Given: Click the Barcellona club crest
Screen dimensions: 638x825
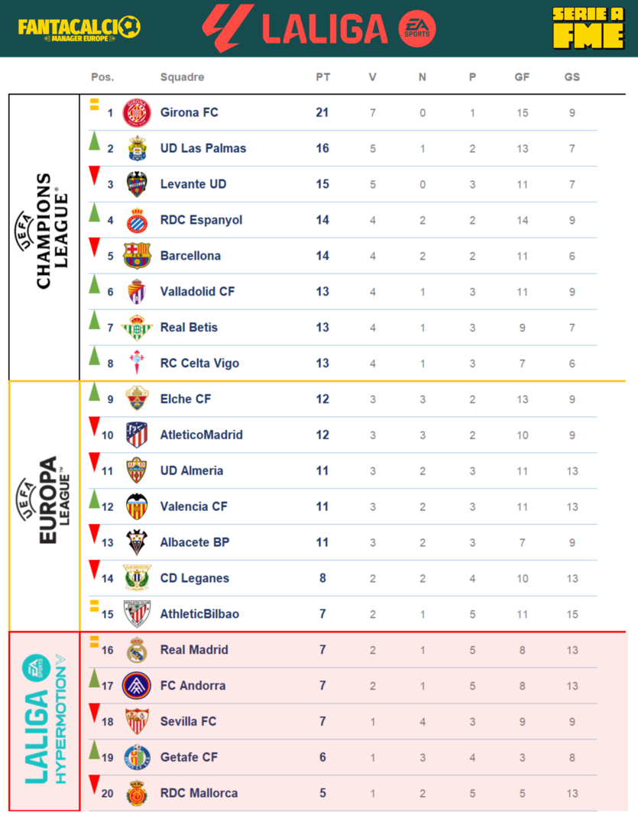Looking at the screenshot, I should (x=137, y=256).
